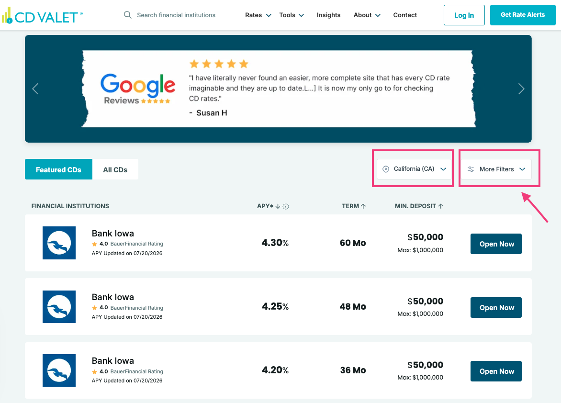
Task: Select the Featured CDs tab
Action: click(59, 169)
